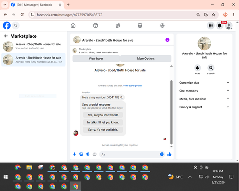This screenshot has width=239, height=191.
Task: Attach a file with the photo icon
Action: 81,154
